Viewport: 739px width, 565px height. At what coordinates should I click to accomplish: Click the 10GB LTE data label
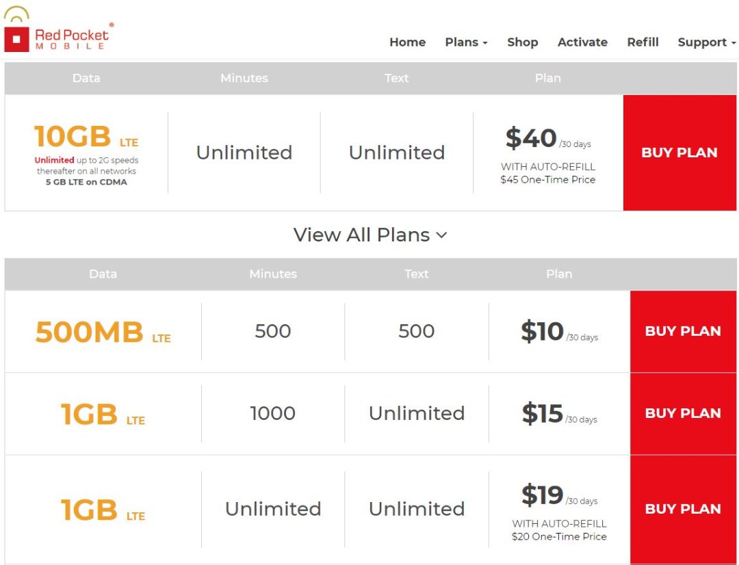pos(86,137)
